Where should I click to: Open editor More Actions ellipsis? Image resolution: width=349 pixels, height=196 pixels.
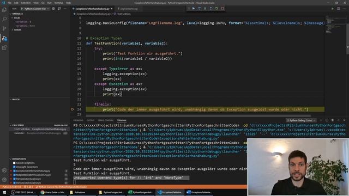coord(344,9)
